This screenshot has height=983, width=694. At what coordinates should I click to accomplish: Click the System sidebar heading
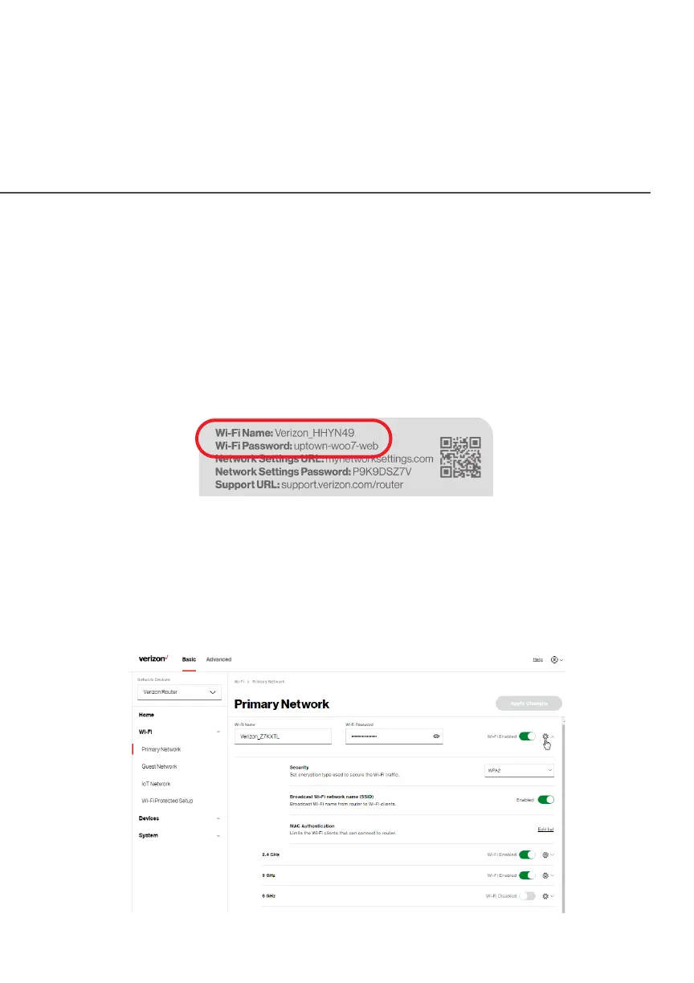click(148, 835)
